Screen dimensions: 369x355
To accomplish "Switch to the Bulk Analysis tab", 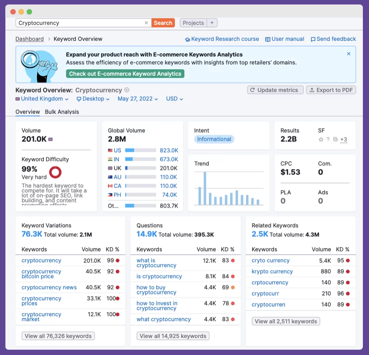I will (x=62, y=112).
